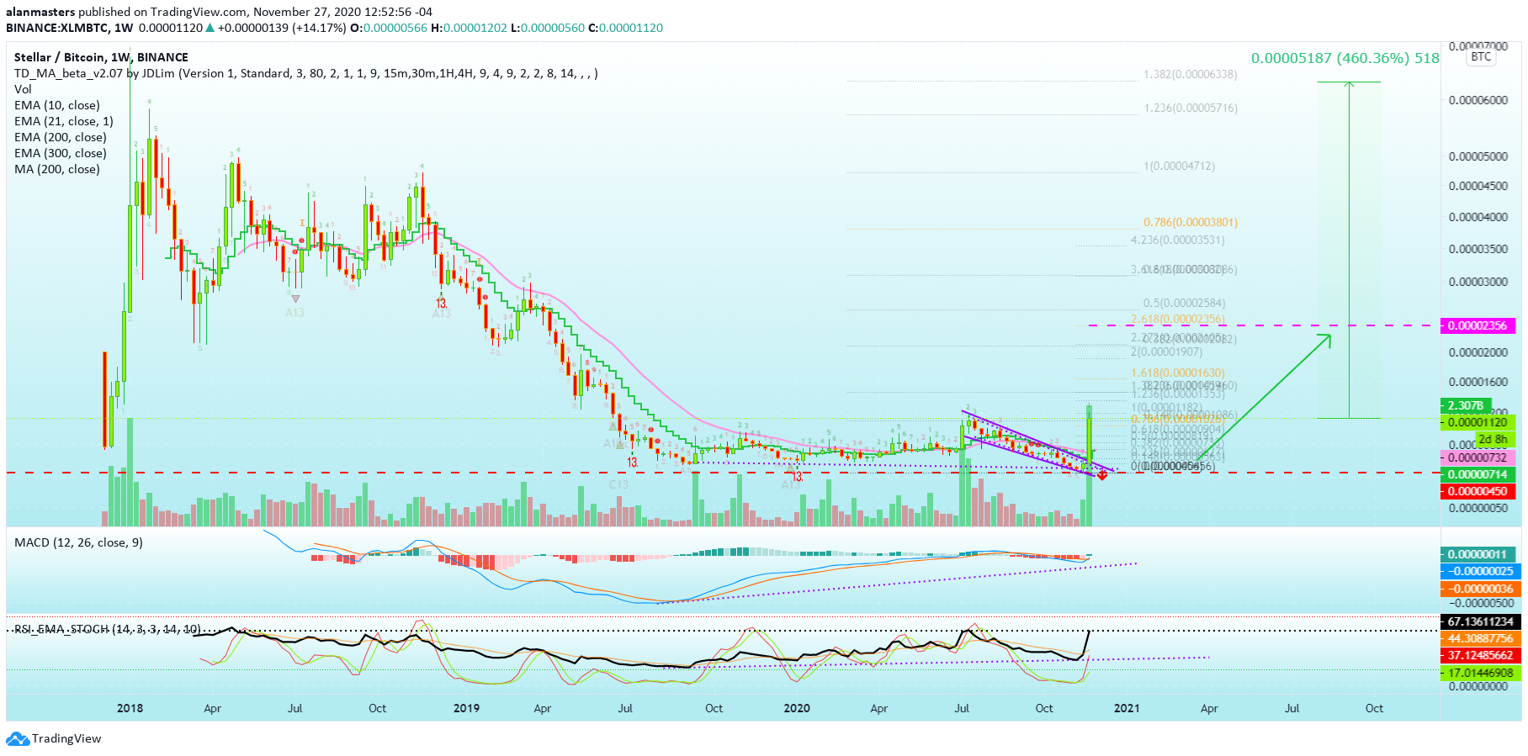Click the 1.236(0.00005716) Fibonacci level label
This screenshot has width=1528, height=756.
pos(1190,108)
